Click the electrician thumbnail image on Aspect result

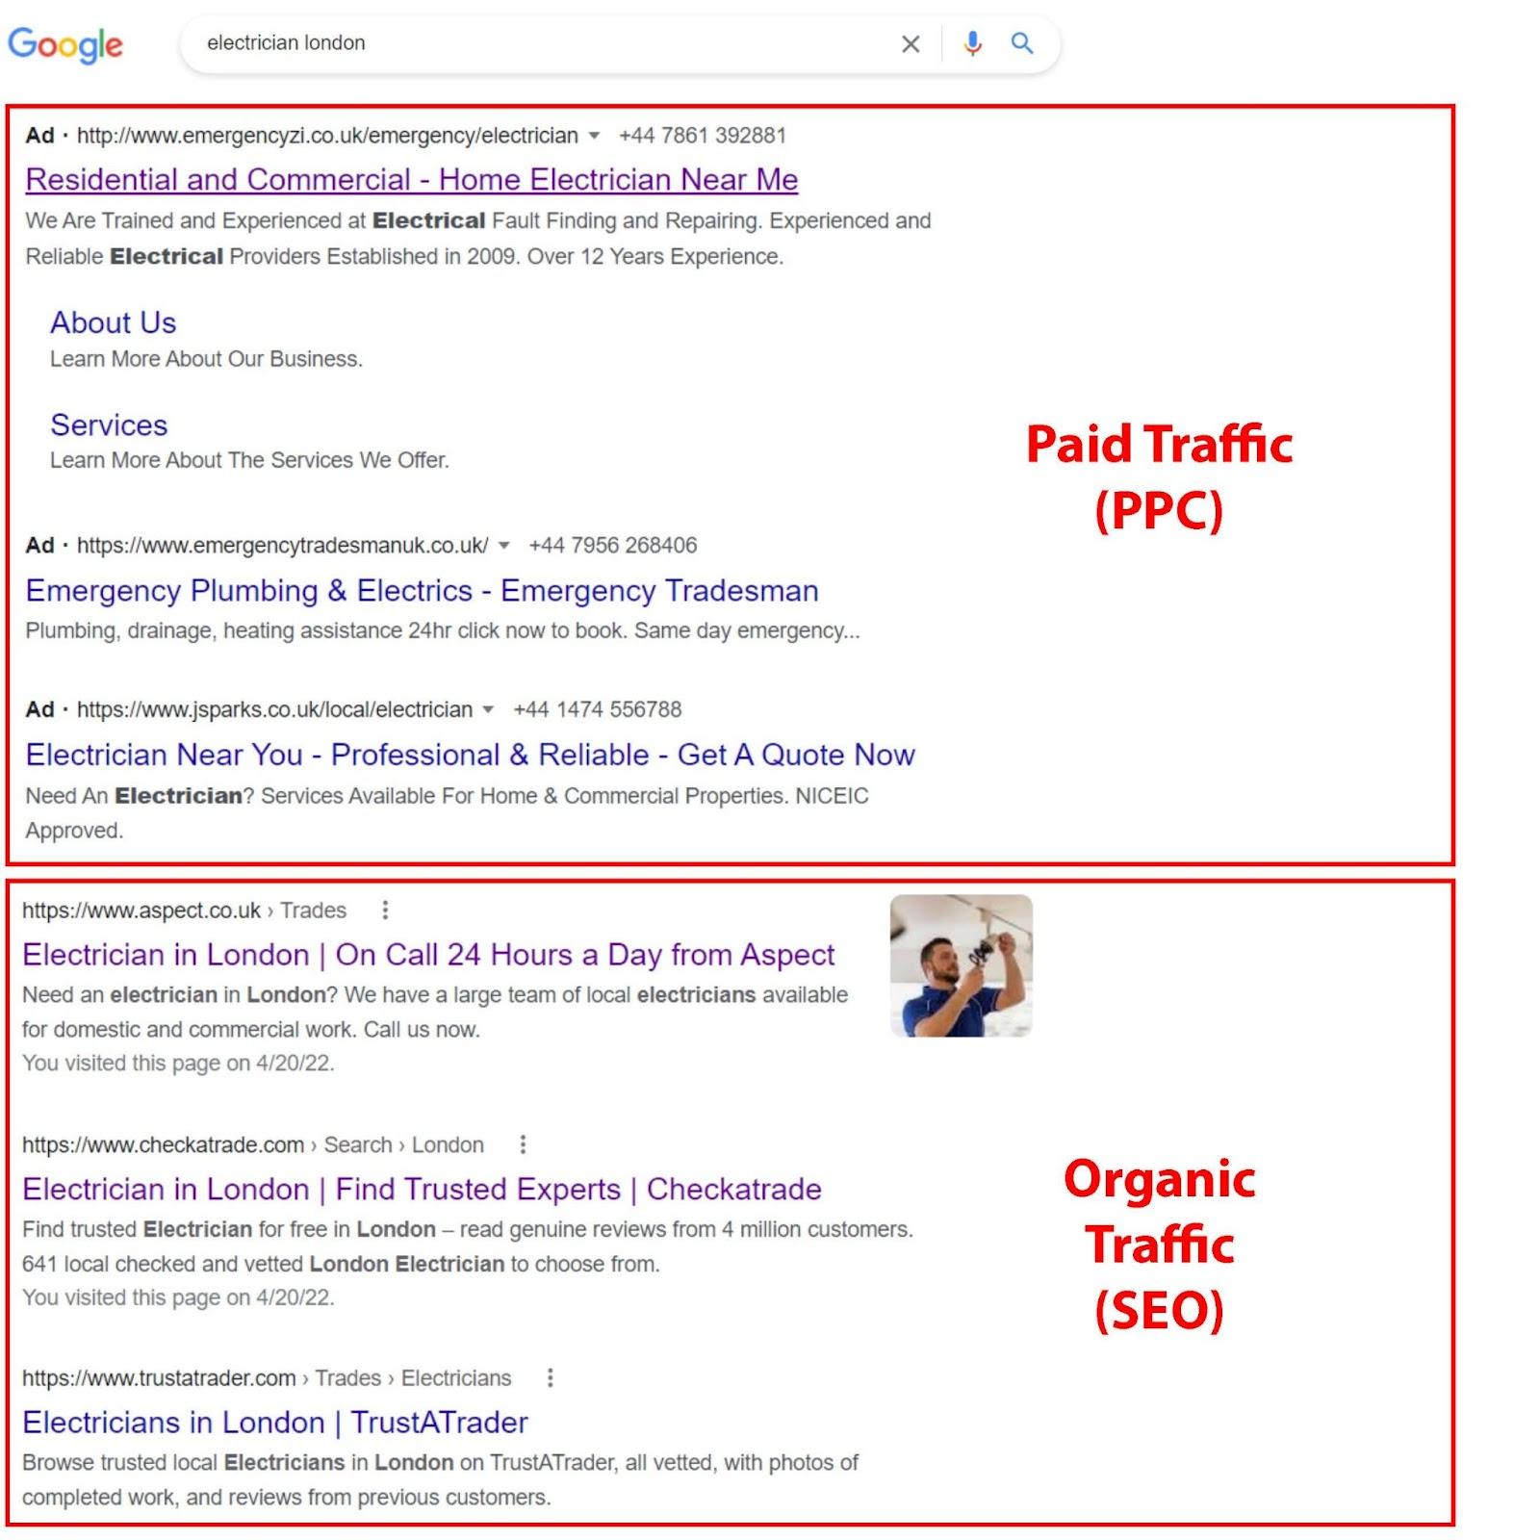click(962, 965)
